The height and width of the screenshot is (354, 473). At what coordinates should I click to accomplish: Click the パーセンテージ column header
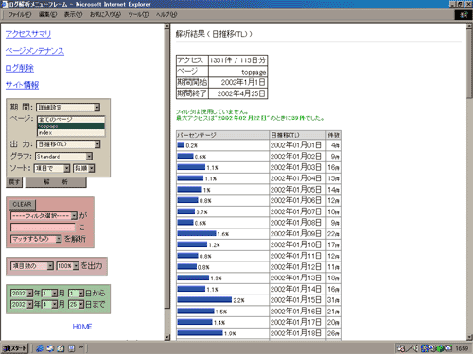point(222,135)
